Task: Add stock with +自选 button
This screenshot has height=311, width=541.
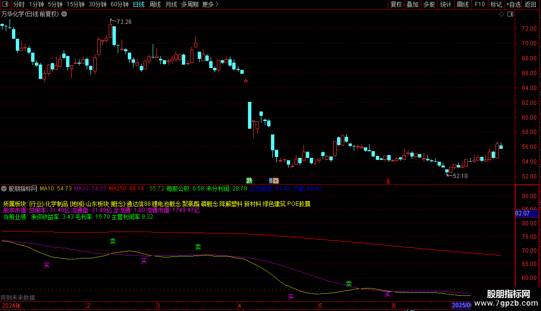Action: (x=513, y=4)
